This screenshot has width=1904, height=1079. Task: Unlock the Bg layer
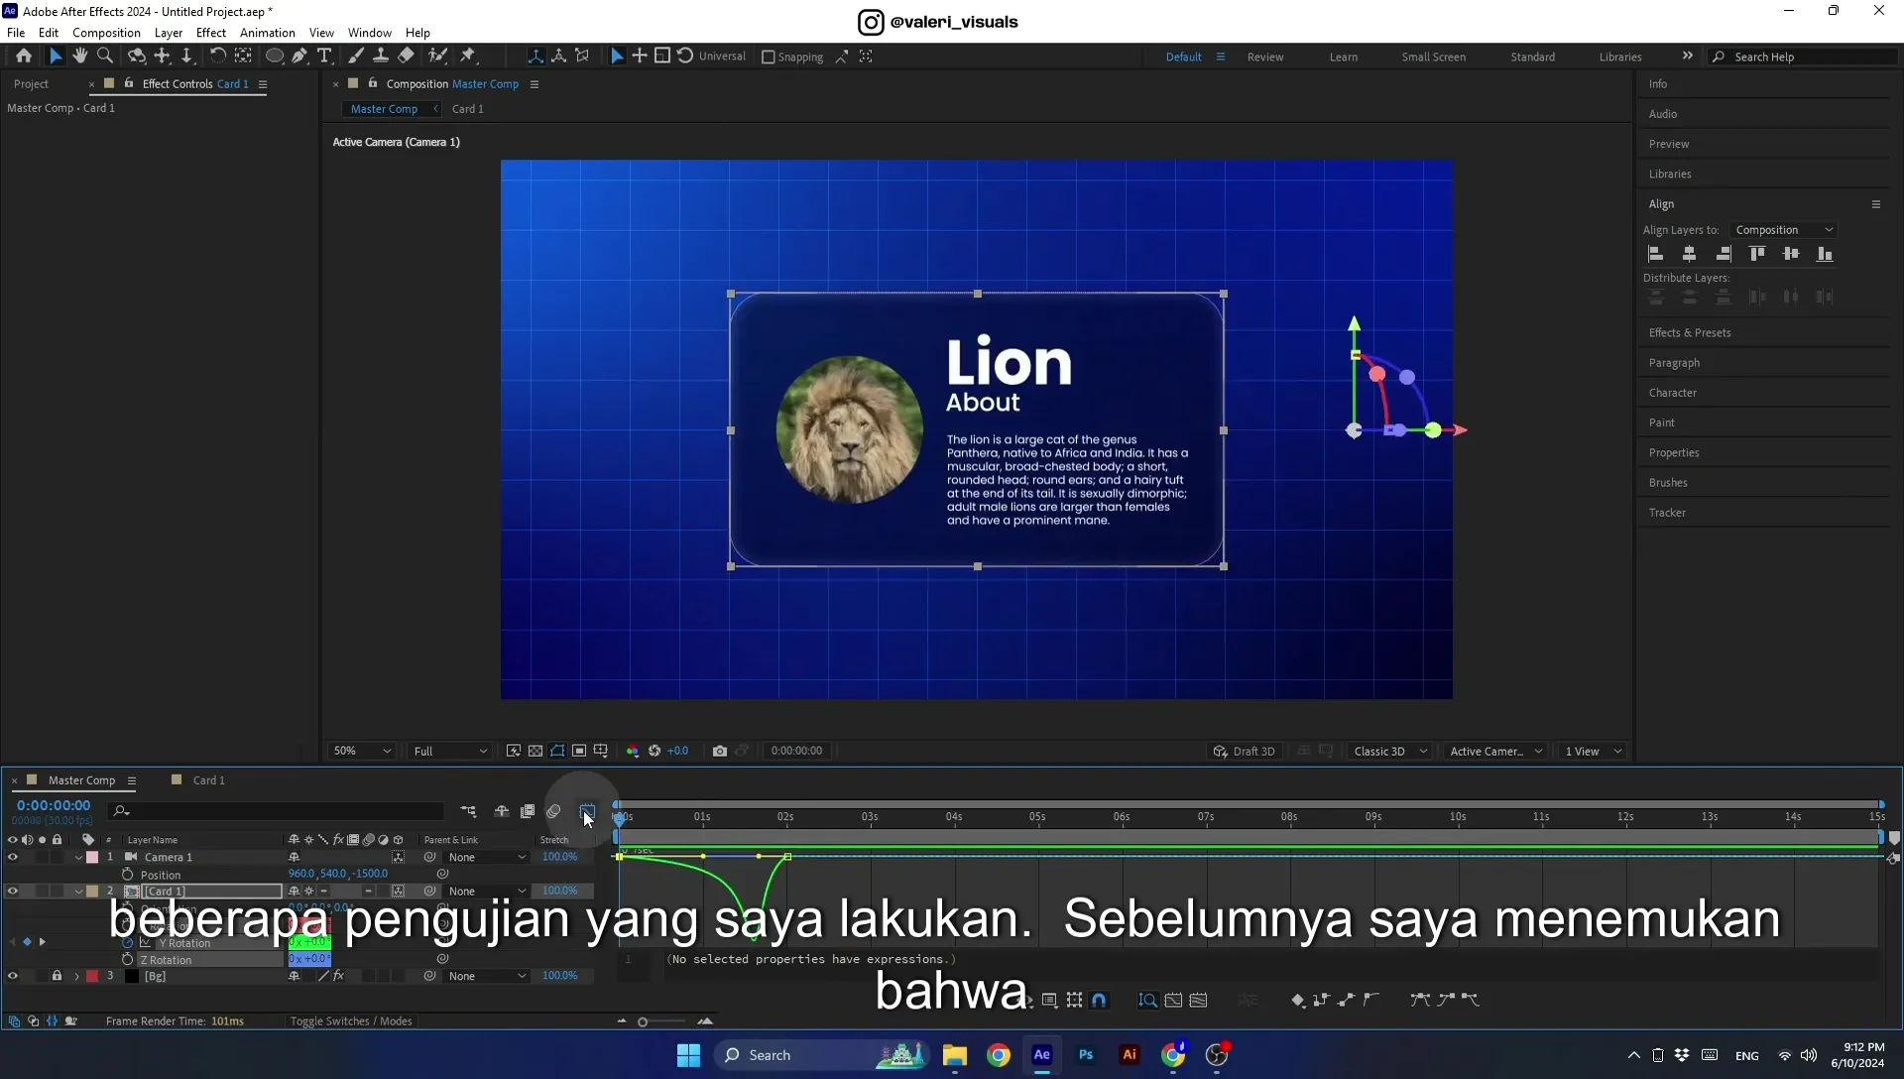(x=57, y=976)
